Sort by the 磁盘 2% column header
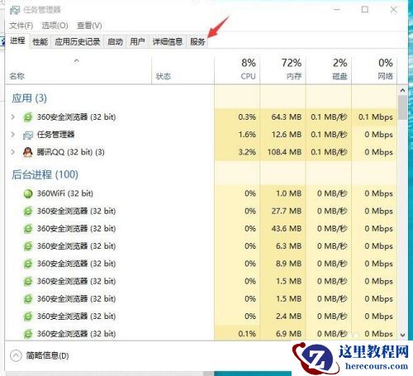The image size is (413, 376). point(329,70)
